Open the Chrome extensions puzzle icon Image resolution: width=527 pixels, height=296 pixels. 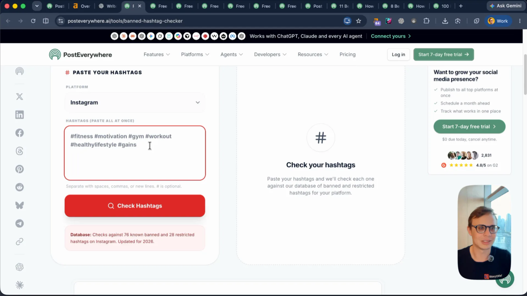426,21
